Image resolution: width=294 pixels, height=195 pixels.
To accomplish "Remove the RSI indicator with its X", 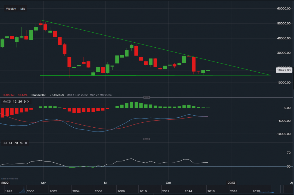I will [26, 143].
